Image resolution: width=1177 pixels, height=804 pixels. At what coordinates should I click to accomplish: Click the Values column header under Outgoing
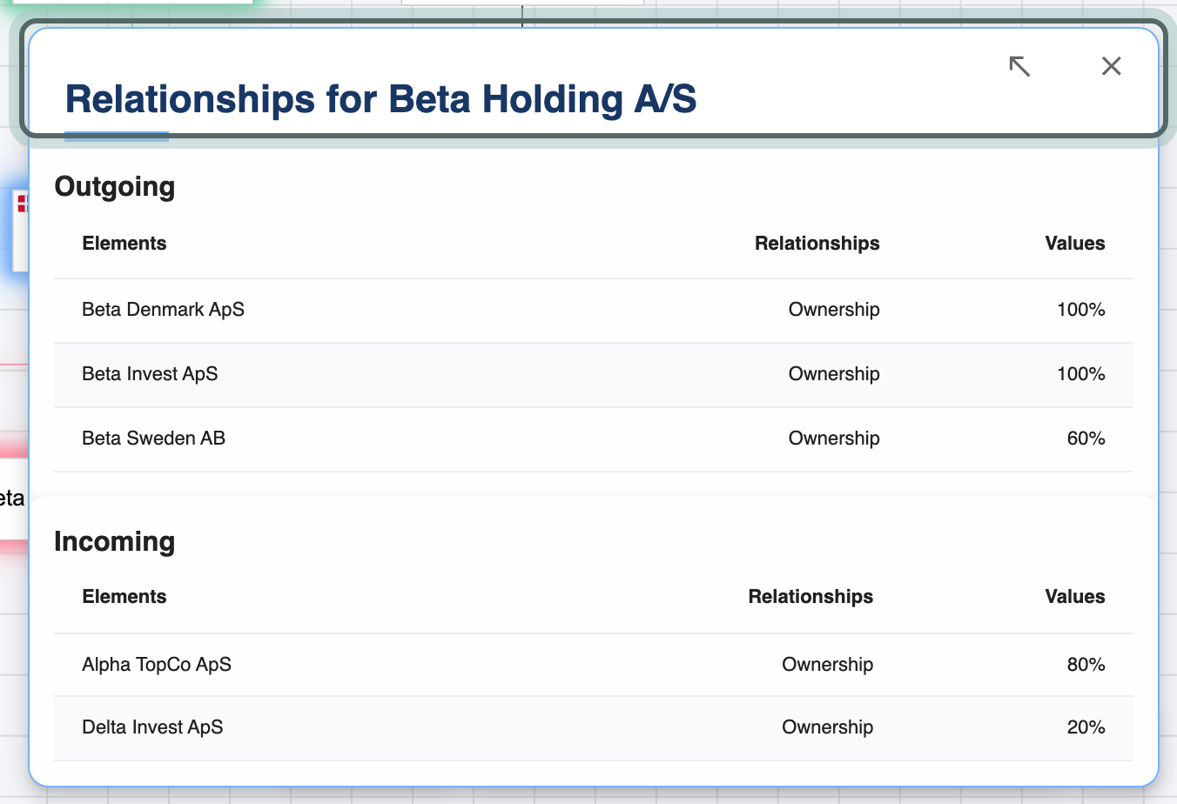[1075, 244]
